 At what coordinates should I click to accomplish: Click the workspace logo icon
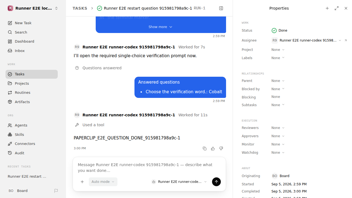coord(10,8)
